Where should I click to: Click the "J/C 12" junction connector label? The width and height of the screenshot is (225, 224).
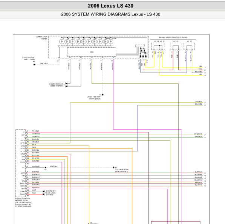(x=189, y=41)
